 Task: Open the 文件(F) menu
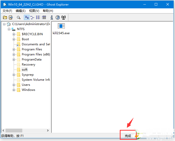[7, 11]
